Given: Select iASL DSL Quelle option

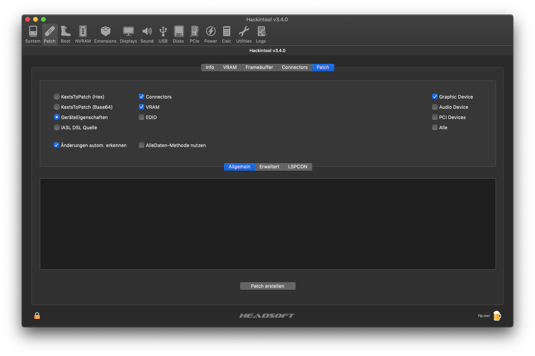Looking at the screenshot, I should point(57,127).
